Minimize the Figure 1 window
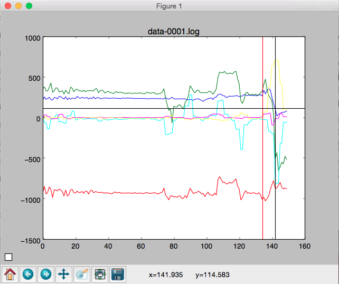 click(x=18, y=6)
